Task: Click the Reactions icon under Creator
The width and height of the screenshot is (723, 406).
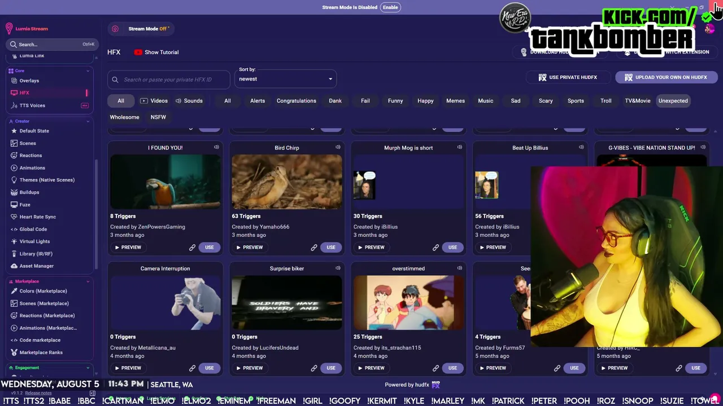Action: (14, 156)
